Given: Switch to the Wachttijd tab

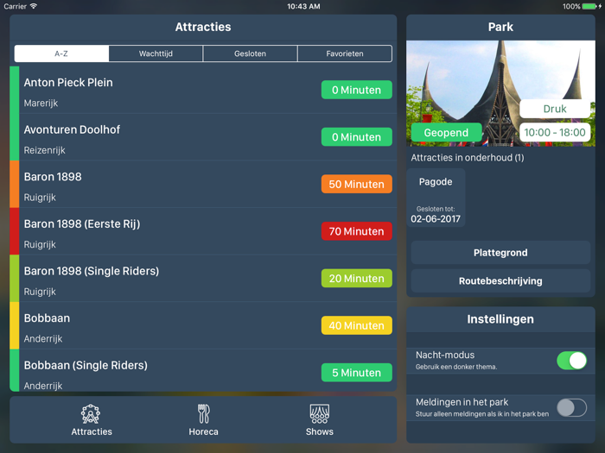Looking at the screenshot, I should [156, 53].
